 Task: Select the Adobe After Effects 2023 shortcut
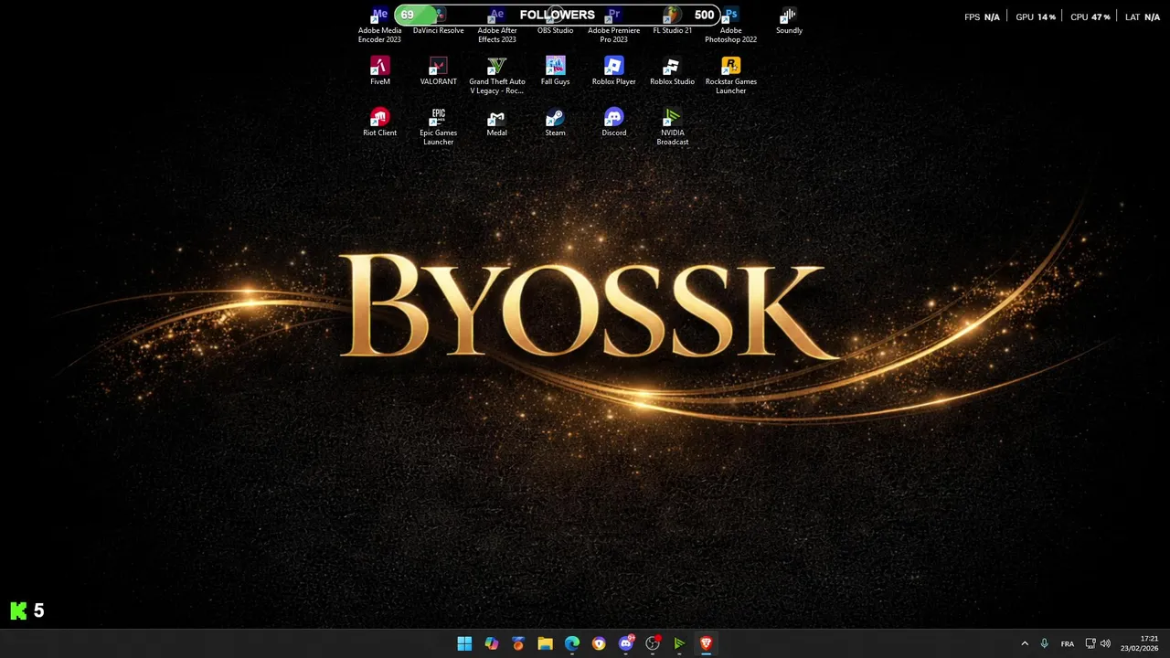[x=496, y=26]
